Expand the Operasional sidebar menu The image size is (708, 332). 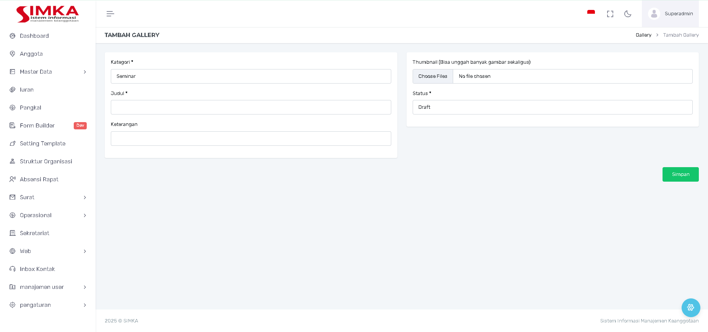pos(48,215)
